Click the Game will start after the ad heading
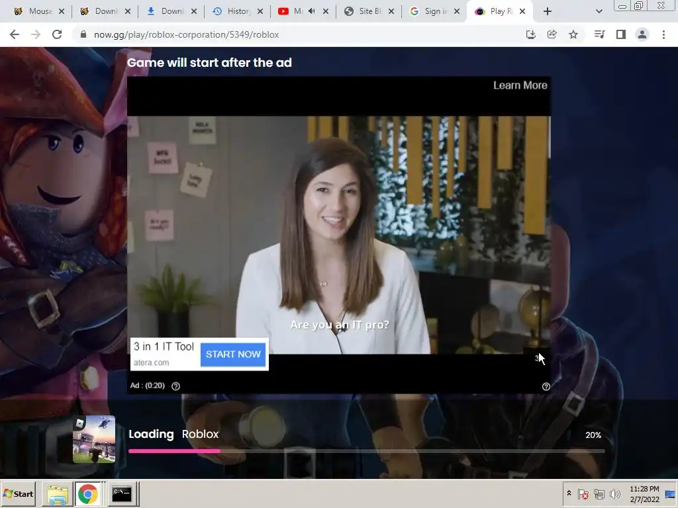The height and width of the screenshot is (508, 678). (209, 63)
